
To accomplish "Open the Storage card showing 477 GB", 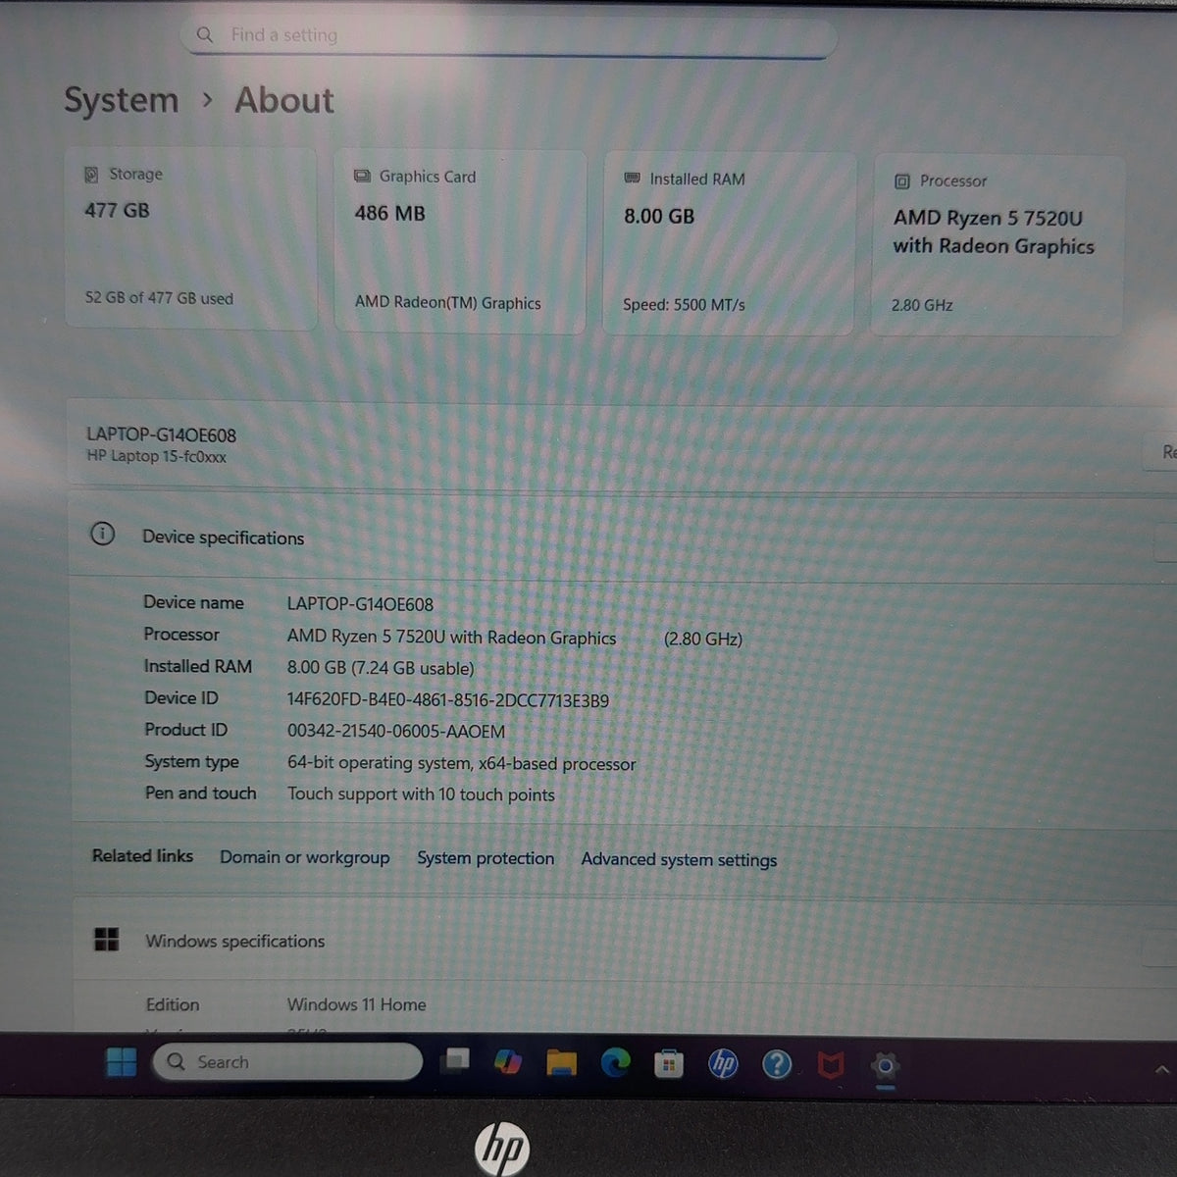I will tap(191, 238).
